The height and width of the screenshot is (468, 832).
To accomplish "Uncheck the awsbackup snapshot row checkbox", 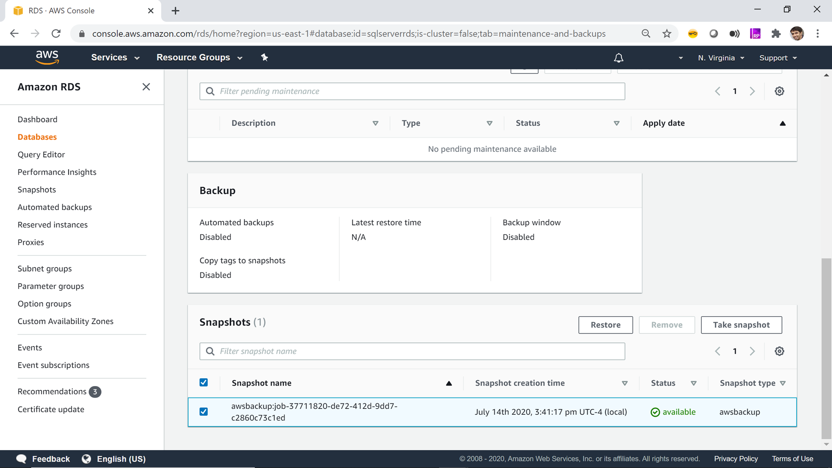I will (x=203, y=411).
